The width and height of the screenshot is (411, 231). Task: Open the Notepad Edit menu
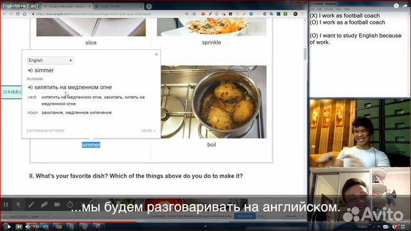(320, 9)
